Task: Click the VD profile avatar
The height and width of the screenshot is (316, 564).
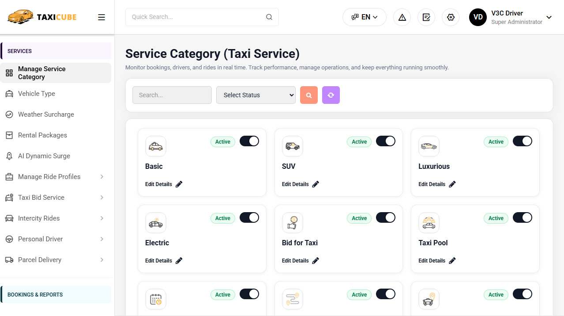Action: point(478,17)
